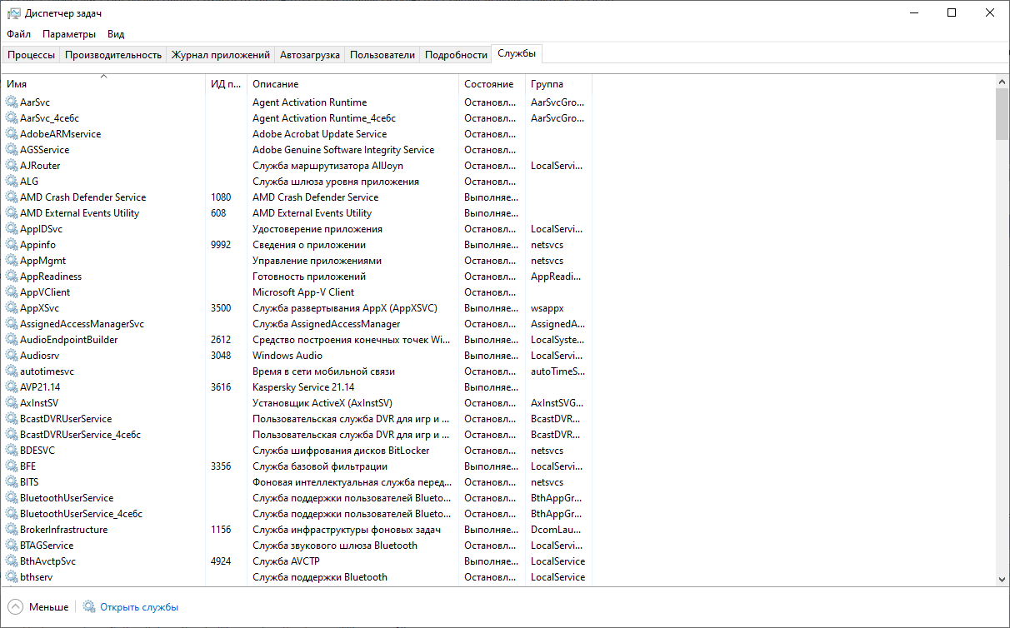This screenshot has width=1010, height=628.
Task: Collapse to fewer details with Меньше chevron
Action: (16, 607)
